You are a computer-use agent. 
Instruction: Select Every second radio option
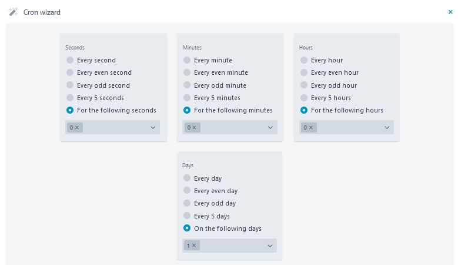(x=70, y=60)
